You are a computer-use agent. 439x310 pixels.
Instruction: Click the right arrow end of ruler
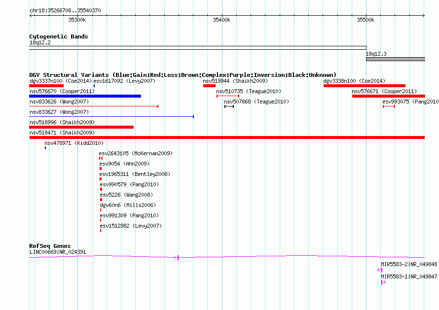click(x=424, y=15)
